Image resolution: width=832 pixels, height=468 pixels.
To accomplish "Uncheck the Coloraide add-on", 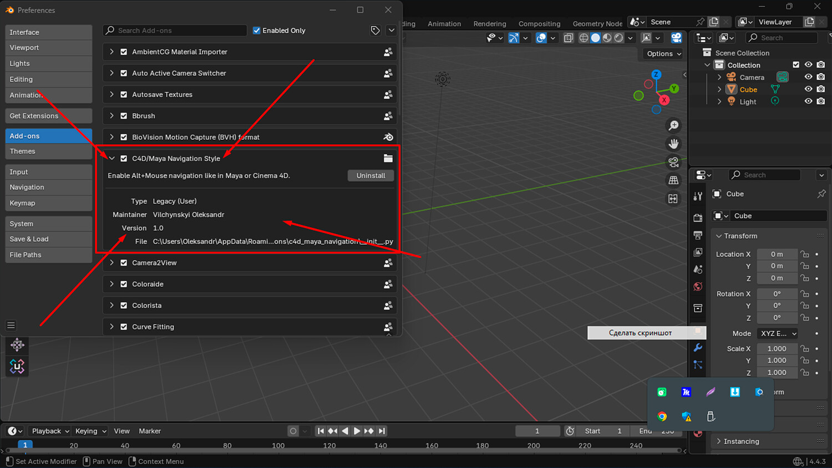I will pyautogui.click(x=124, y=284).
